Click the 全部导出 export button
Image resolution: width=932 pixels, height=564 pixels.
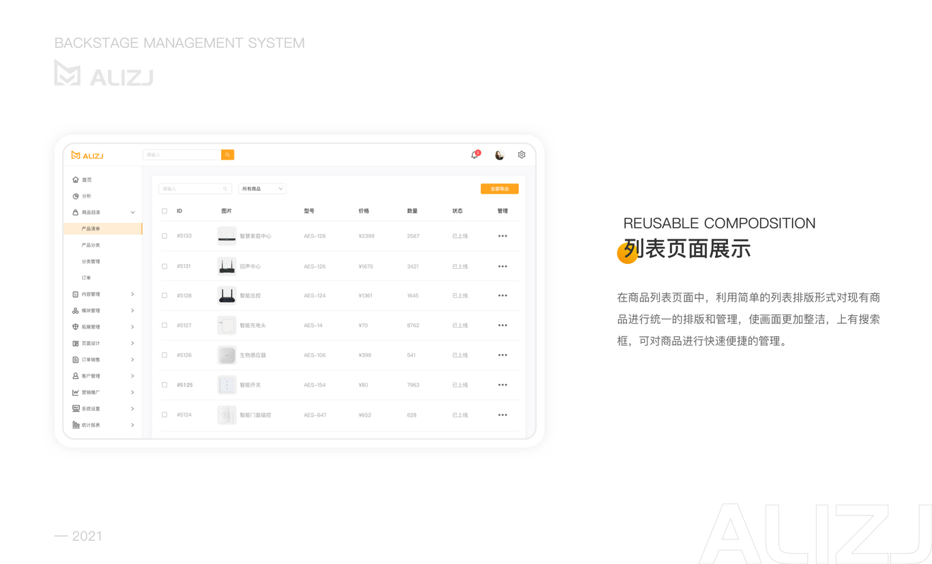point(499,189)
